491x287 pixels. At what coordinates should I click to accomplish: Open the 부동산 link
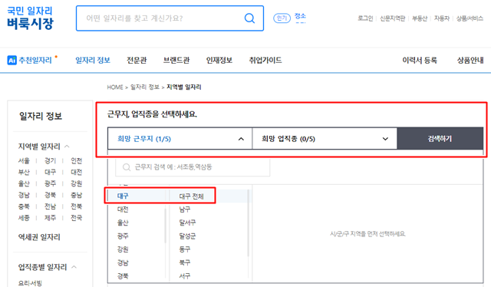[420, 18]
